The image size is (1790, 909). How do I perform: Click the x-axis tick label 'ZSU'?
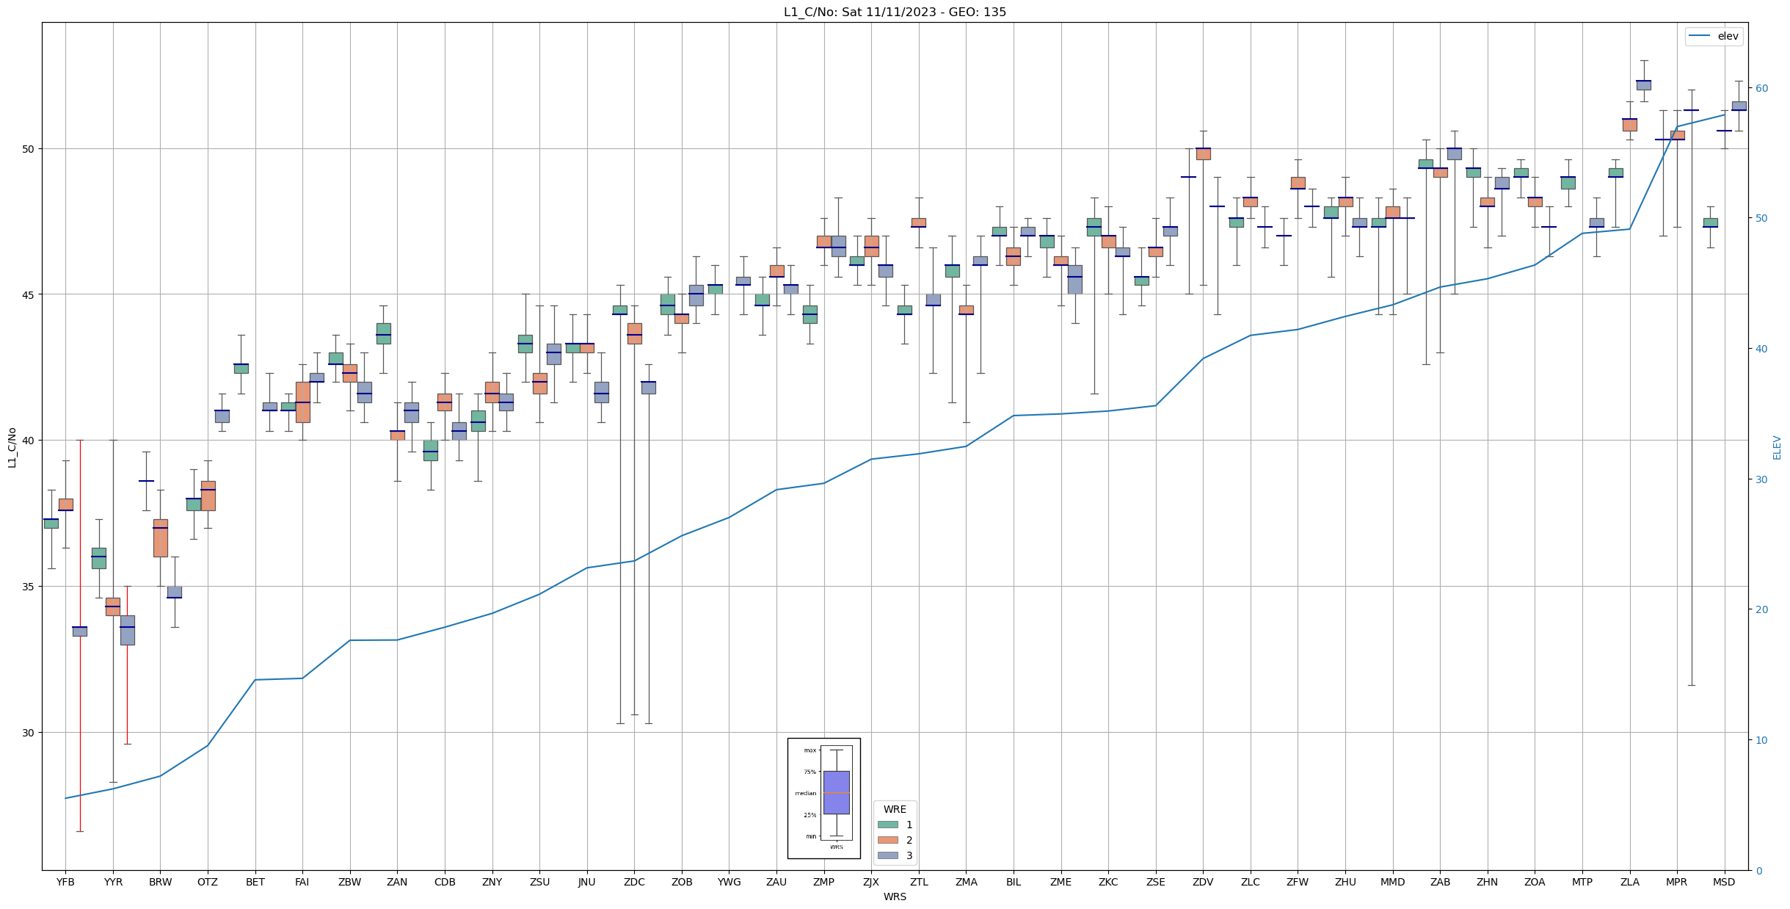[539, 883]
